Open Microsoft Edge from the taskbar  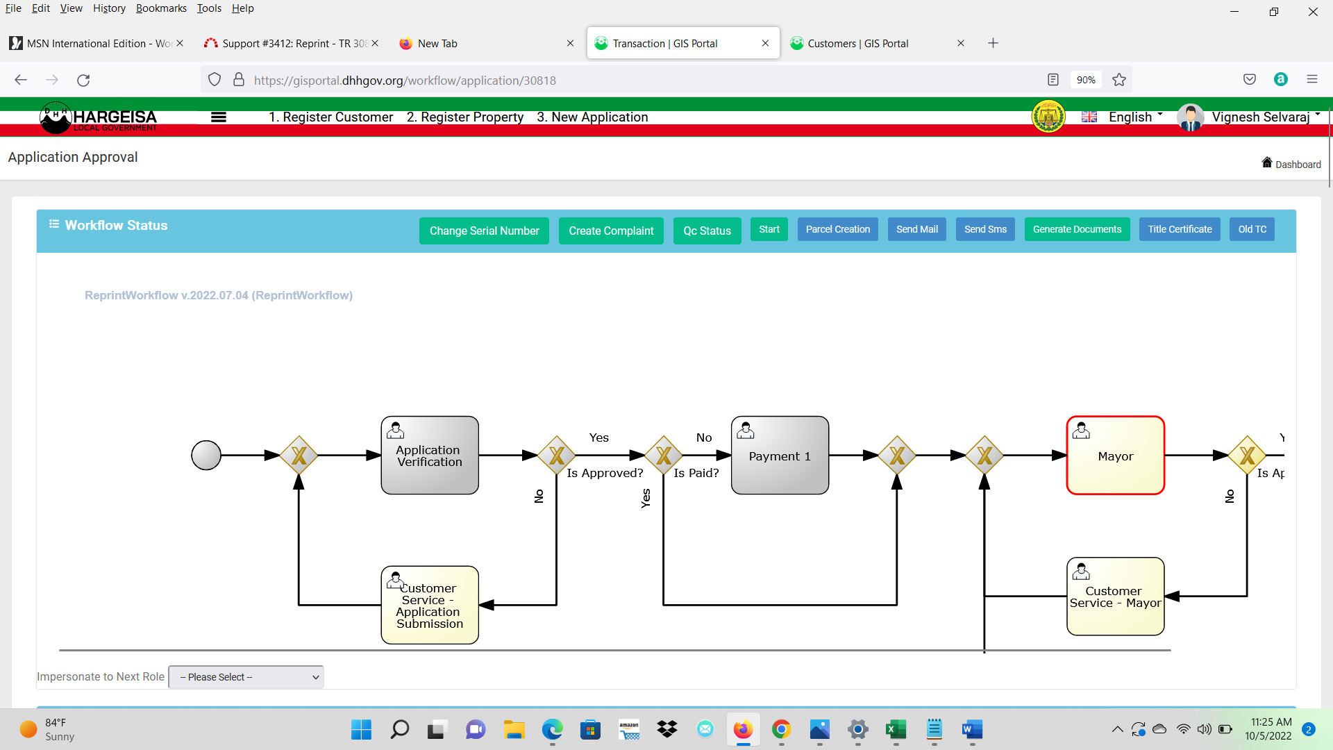coord(553,729)
